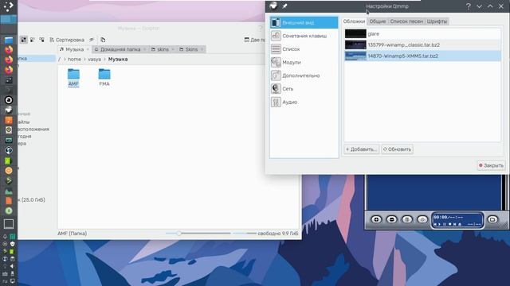Viewport: 510px width, 286px height.
Task: Click the help question mark in settings titlebar
Action: click(x=469, y=6)
